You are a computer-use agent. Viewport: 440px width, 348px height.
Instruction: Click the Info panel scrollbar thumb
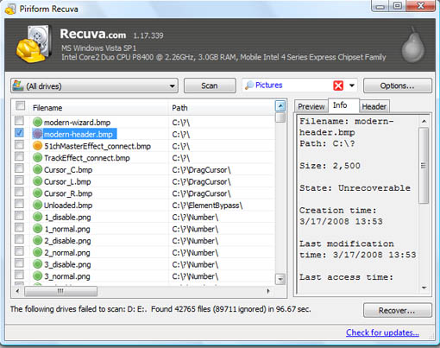[x=424, y=166]
